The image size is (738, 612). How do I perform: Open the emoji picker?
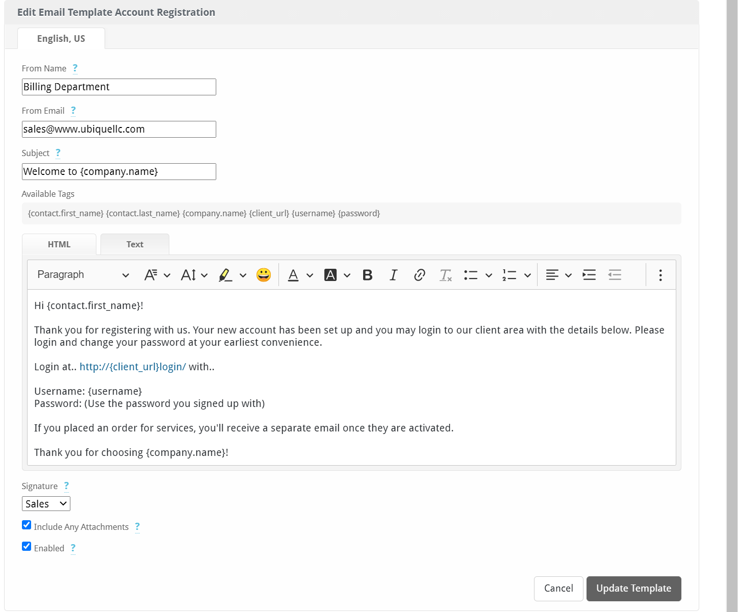(x=264, y=275)
